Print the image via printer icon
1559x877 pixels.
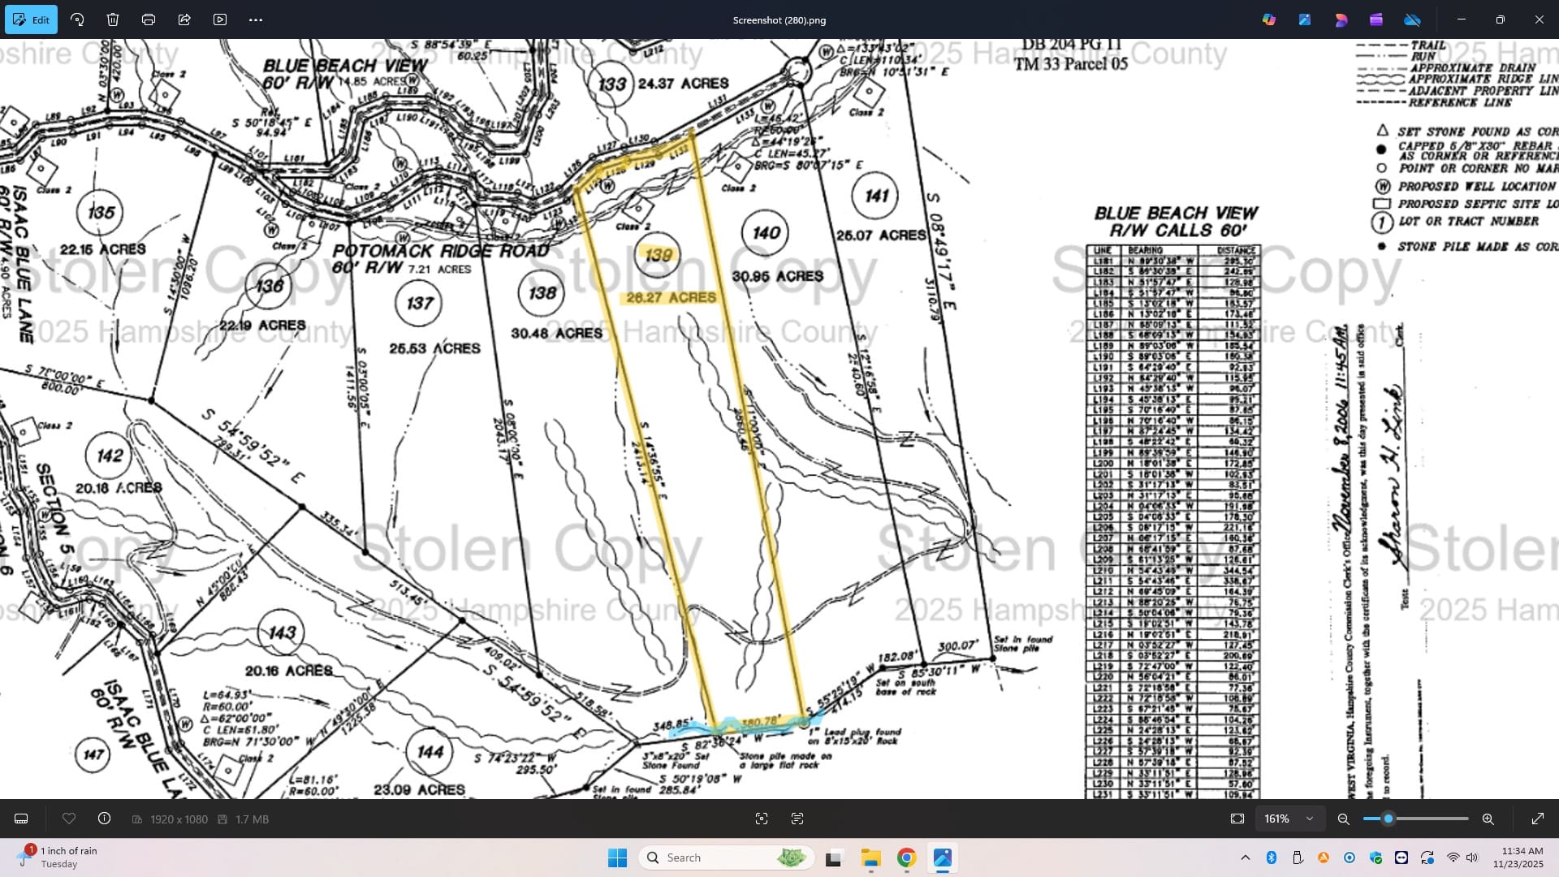[x=149, y=19]
